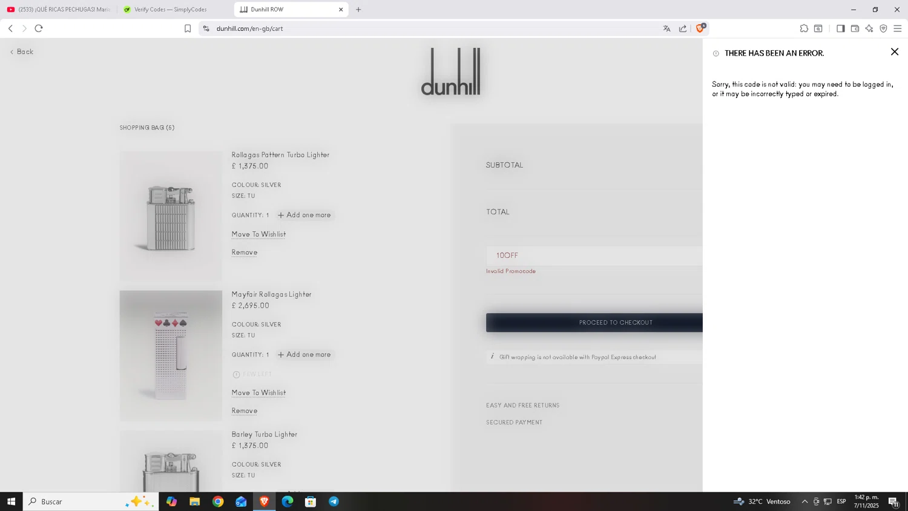The image size is (908, 511).
Task: Share this page icon
Action: click(x=683, y=28)
